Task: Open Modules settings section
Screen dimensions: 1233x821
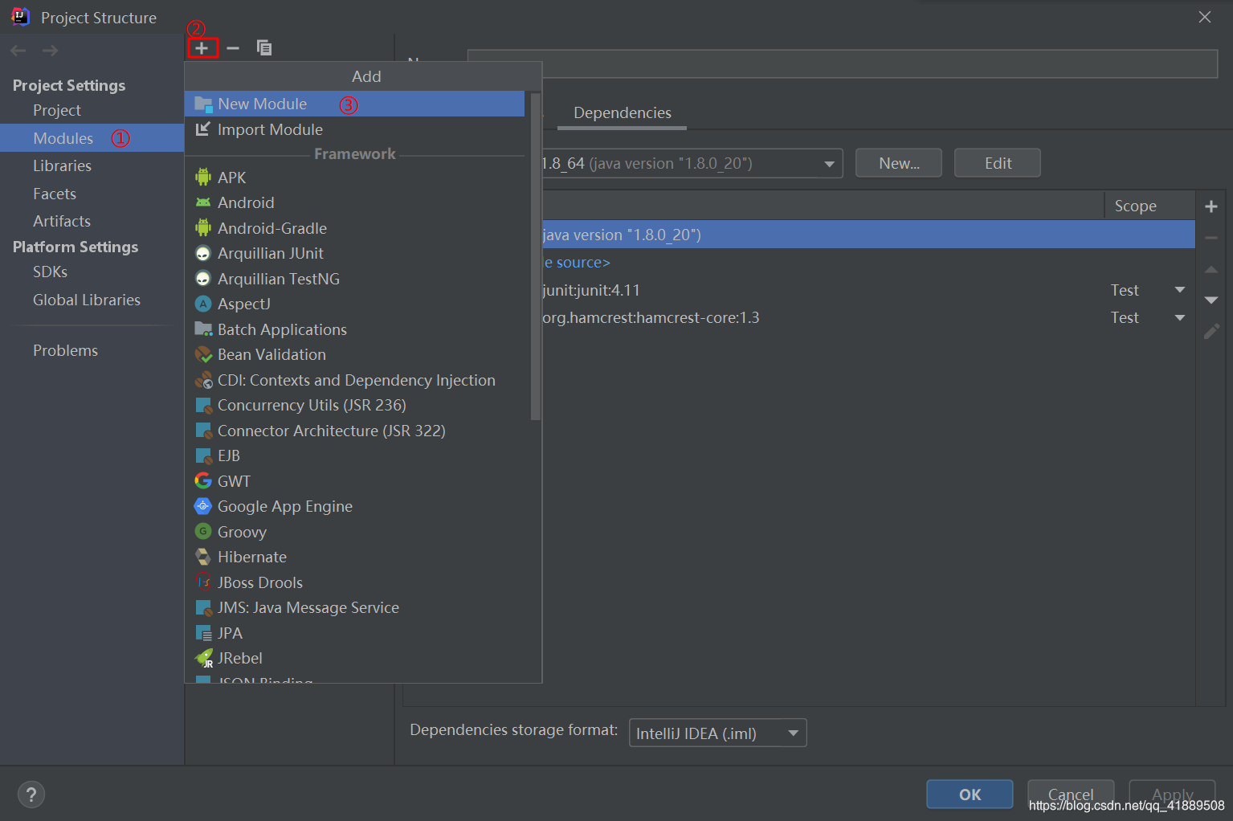Action: (x=92, y=138)
